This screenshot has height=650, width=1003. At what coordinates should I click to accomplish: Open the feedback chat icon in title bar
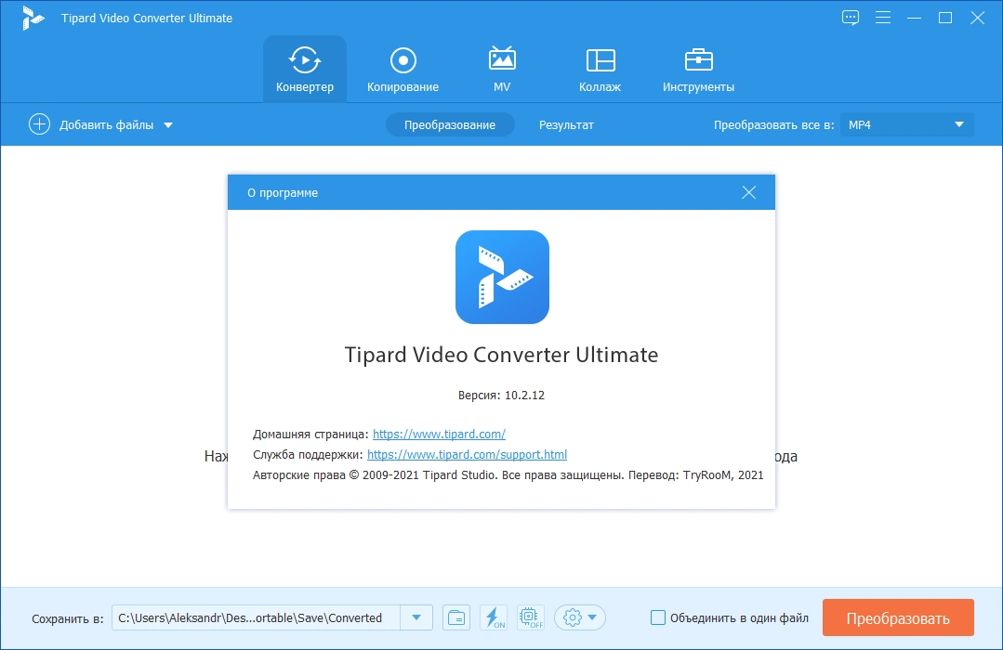tap(851, 18)
